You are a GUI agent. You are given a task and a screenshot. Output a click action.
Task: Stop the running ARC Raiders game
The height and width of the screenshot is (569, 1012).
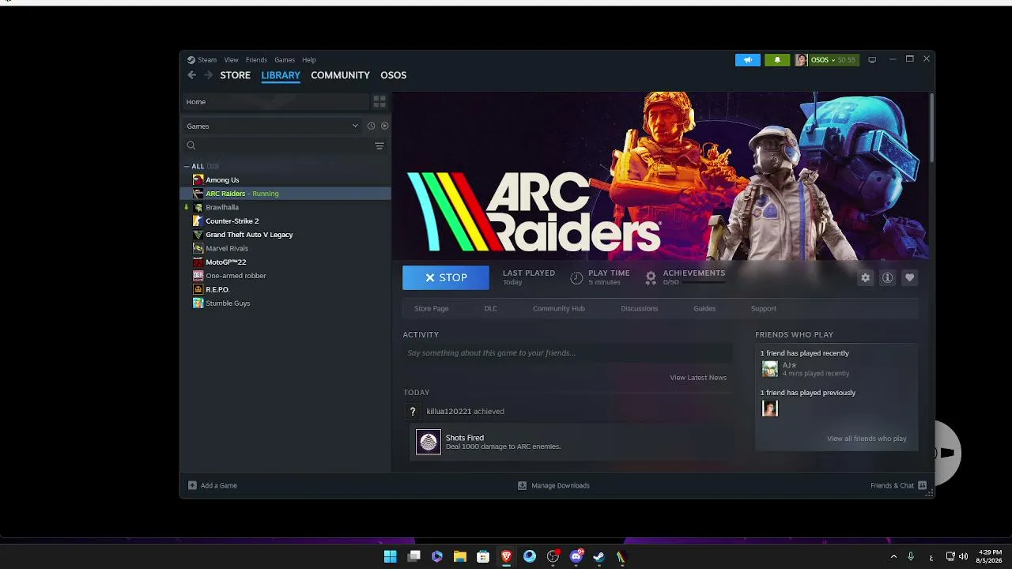[x=446, y=277]
